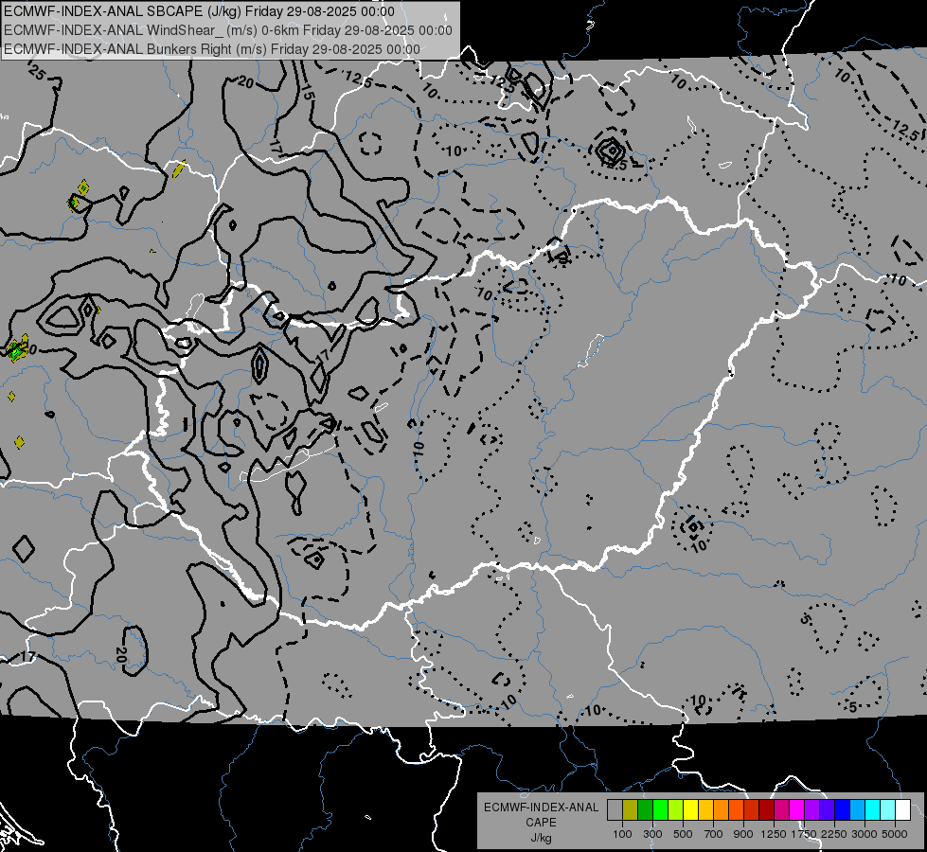
Task: Click the pure yellow legend swatch
Action: point(690,809)
